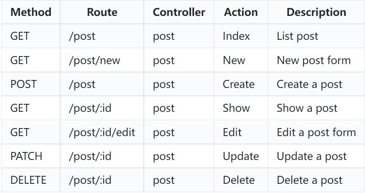Screen dimensions: 365x193
Task: Select the Create action cell
Action: pos(241,84)
